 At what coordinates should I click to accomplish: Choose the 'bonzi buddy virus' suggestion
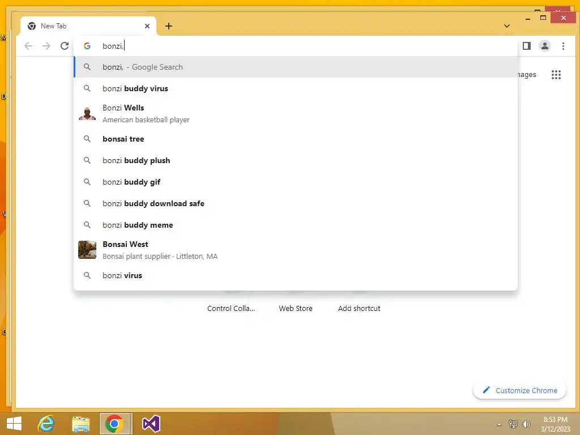[x=296, y=88]
